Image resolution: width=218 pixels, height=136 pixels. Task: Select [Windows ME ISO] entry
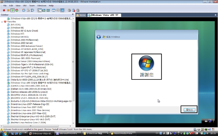pyautogui.click(x=20, y=37)
